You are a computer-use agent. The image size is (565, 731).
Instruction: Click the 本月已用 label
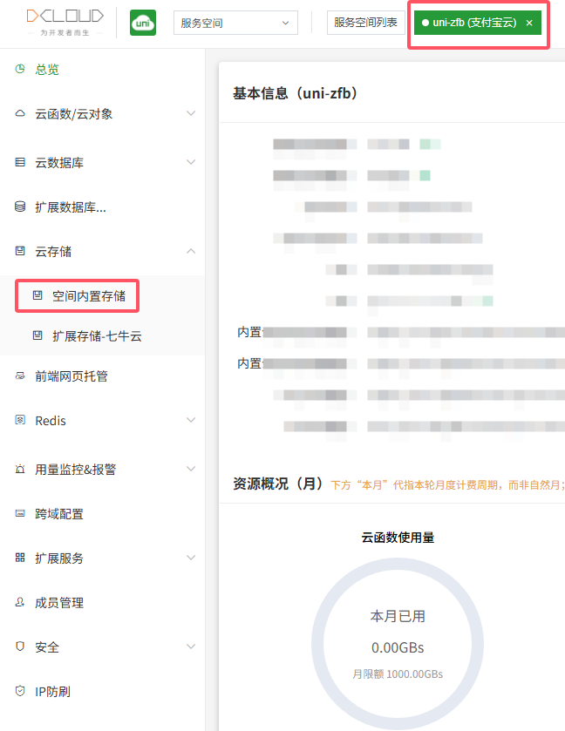398,616
